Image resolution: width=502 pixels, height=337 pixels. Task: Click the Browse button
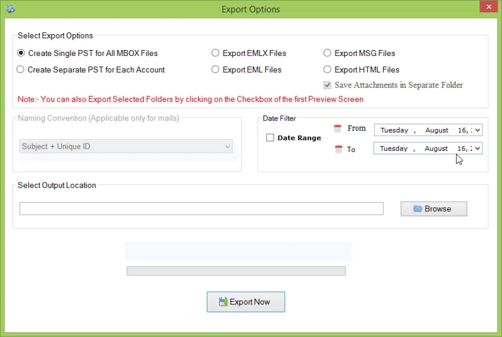pos(434,208)
